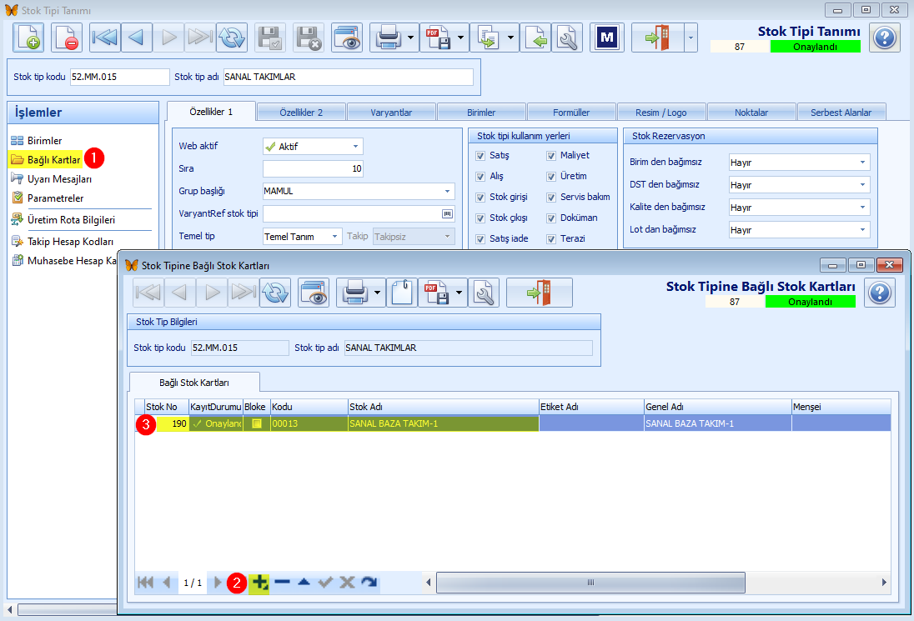Viewport: 914px width, 621px height.
Task: Go to first record in Stok Tipi Tanımı toolbar
Action: (x=105, y=38)
